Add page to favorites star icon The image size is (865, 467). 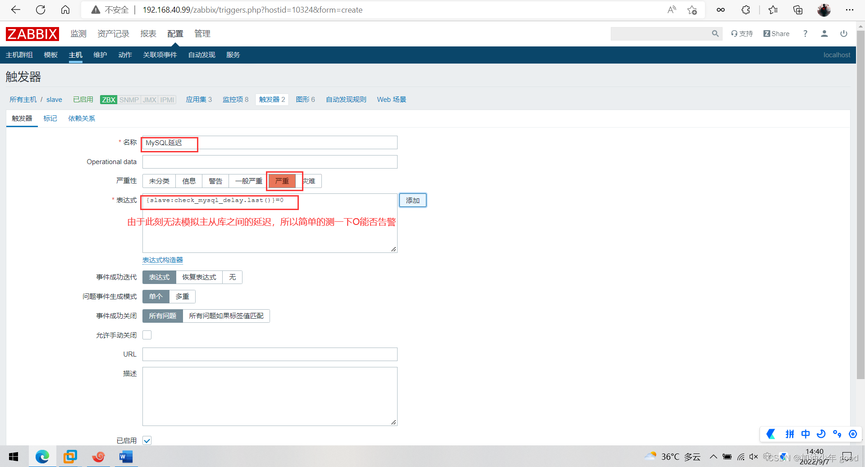tap(692, 9)
